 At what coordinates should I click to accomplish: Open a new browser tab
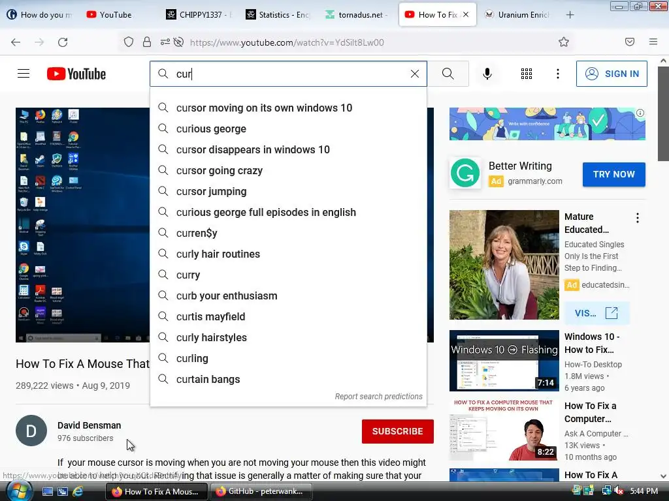pyautogui.click(x=570, y=15)
